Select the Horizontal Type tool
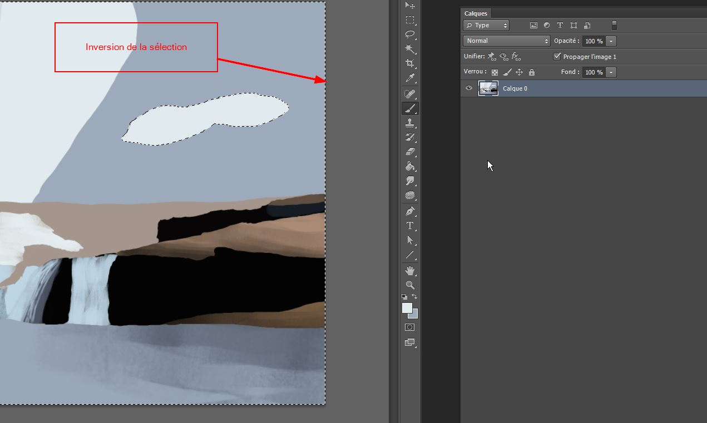The width and height of the screenshot is (707, 423). (x=410, y=226)
